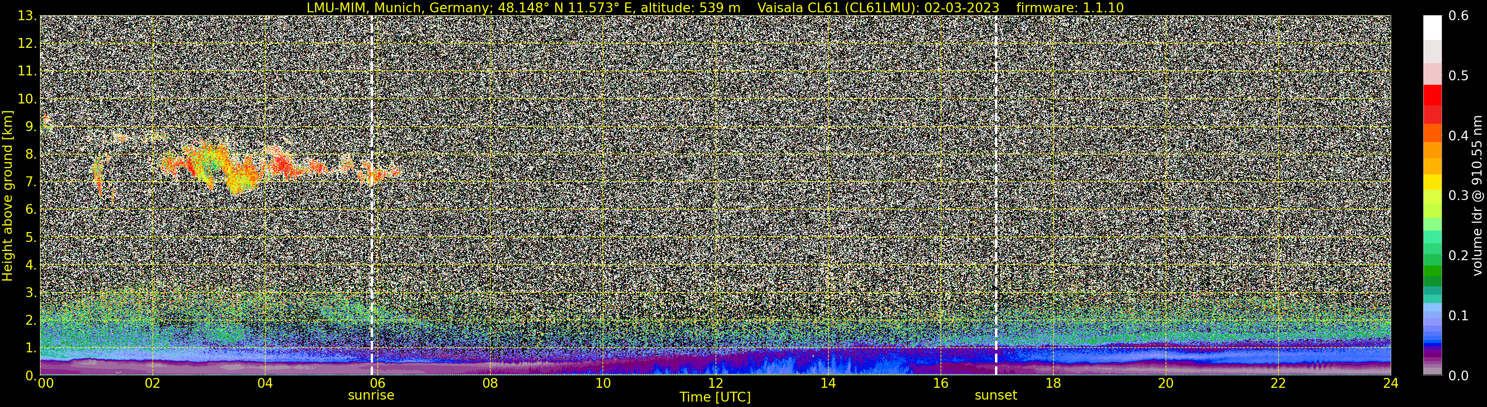Click the red region of the colorbar

click(x=1432, y=104)
